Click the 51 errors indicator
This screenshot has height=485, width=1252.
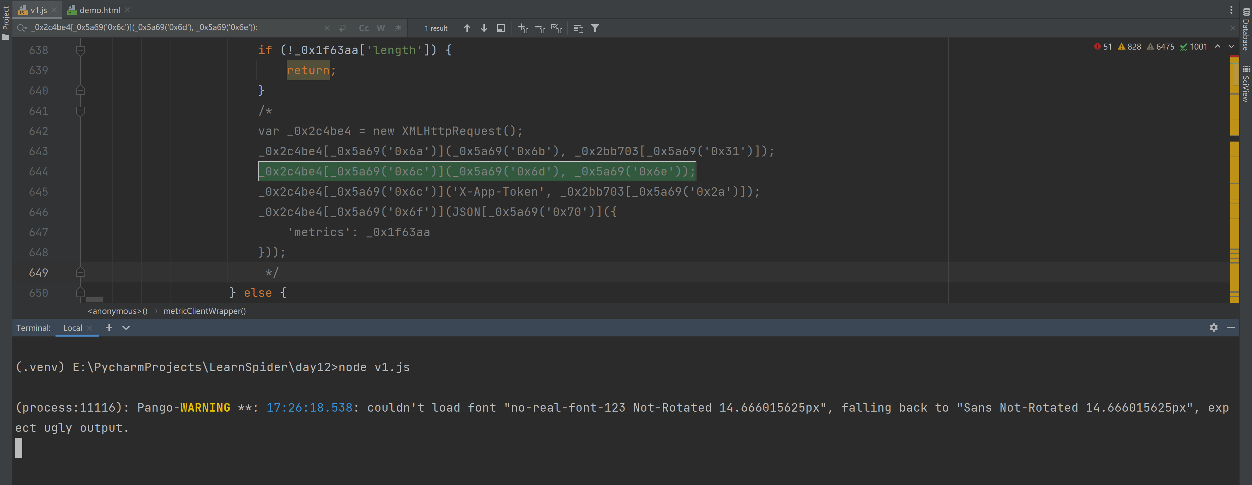[x=1103, y=47]
